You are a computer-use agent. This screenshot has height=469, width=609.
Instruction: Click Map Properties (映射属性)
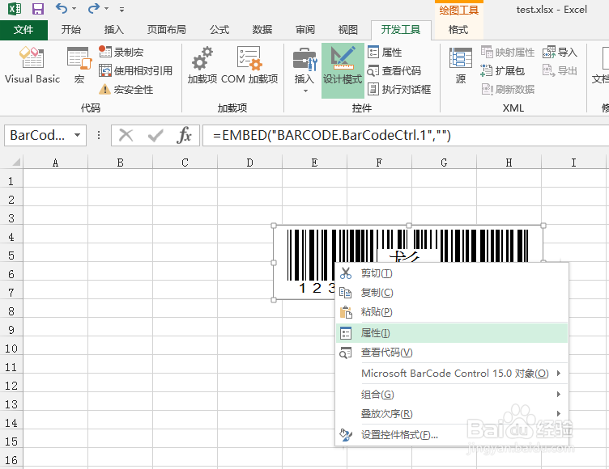coord(508,52)
